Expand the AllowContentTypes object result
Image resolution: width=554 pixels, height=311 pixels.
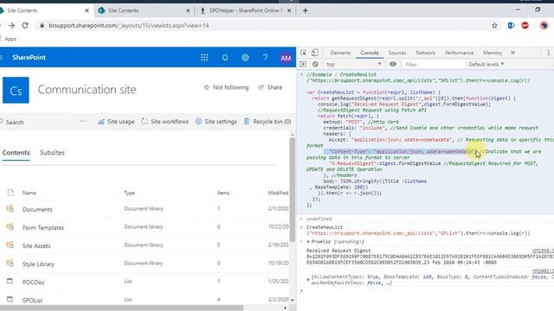click(308, 280)
